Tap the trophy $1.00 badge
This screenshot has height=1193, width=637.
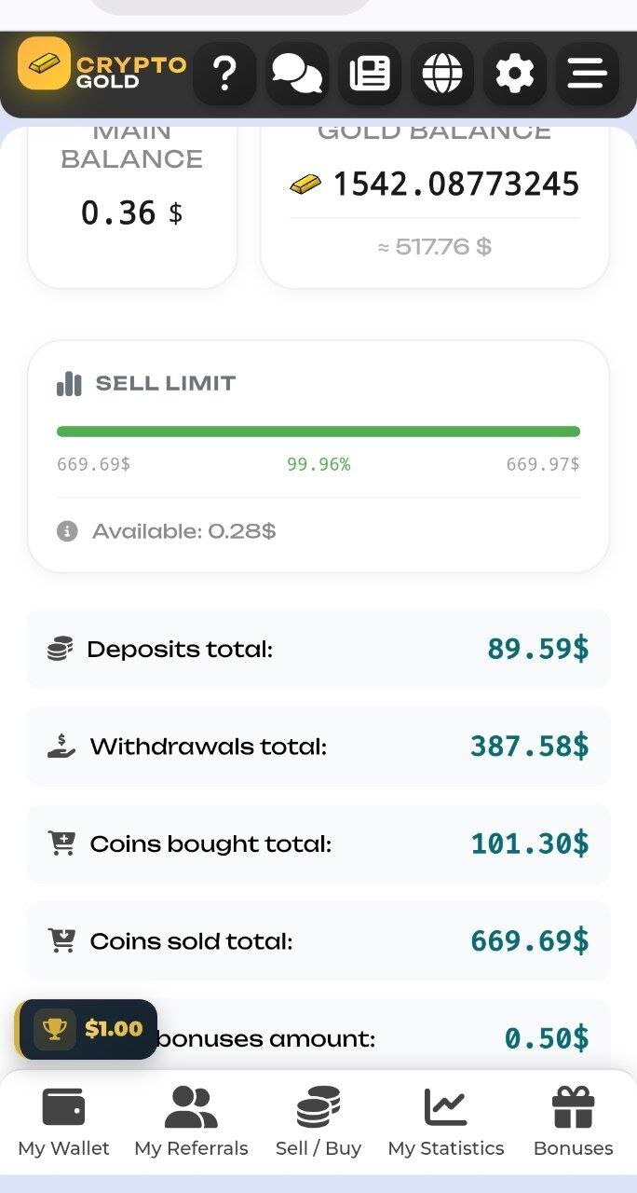(88, 1029)
